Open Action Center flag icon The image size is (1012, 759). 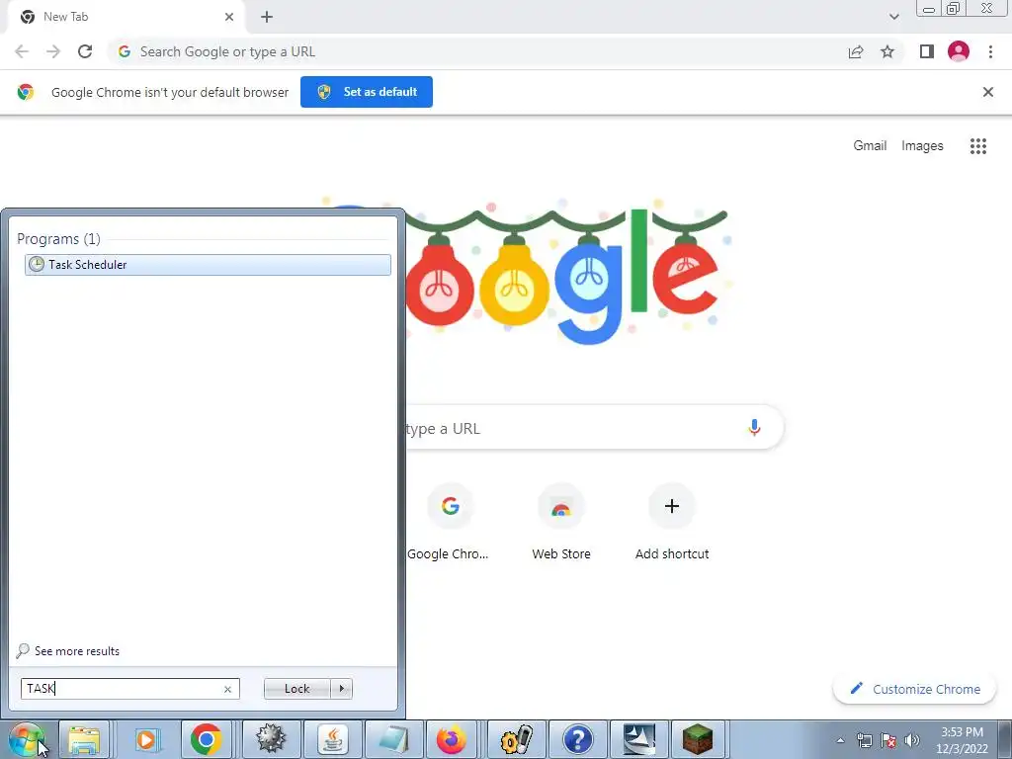click(888, 740)
